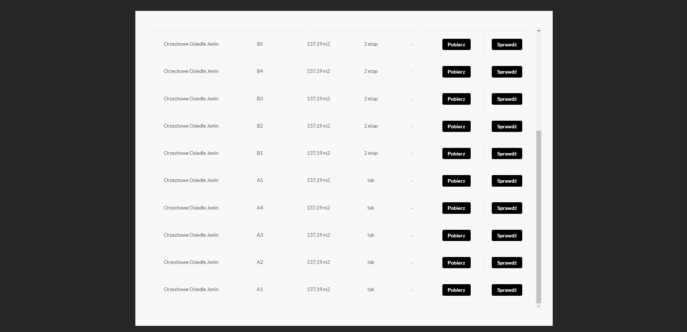The width and height of the screenshot is (687, 332).
Task: Click the 137,19 m2 area in B1 row
Action: (318, 153)
